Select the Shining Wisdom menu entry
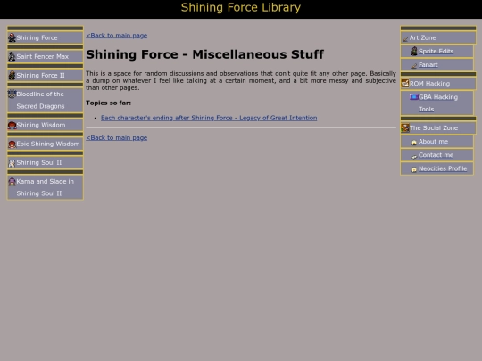Screen dimensions: 482x361 46,125
